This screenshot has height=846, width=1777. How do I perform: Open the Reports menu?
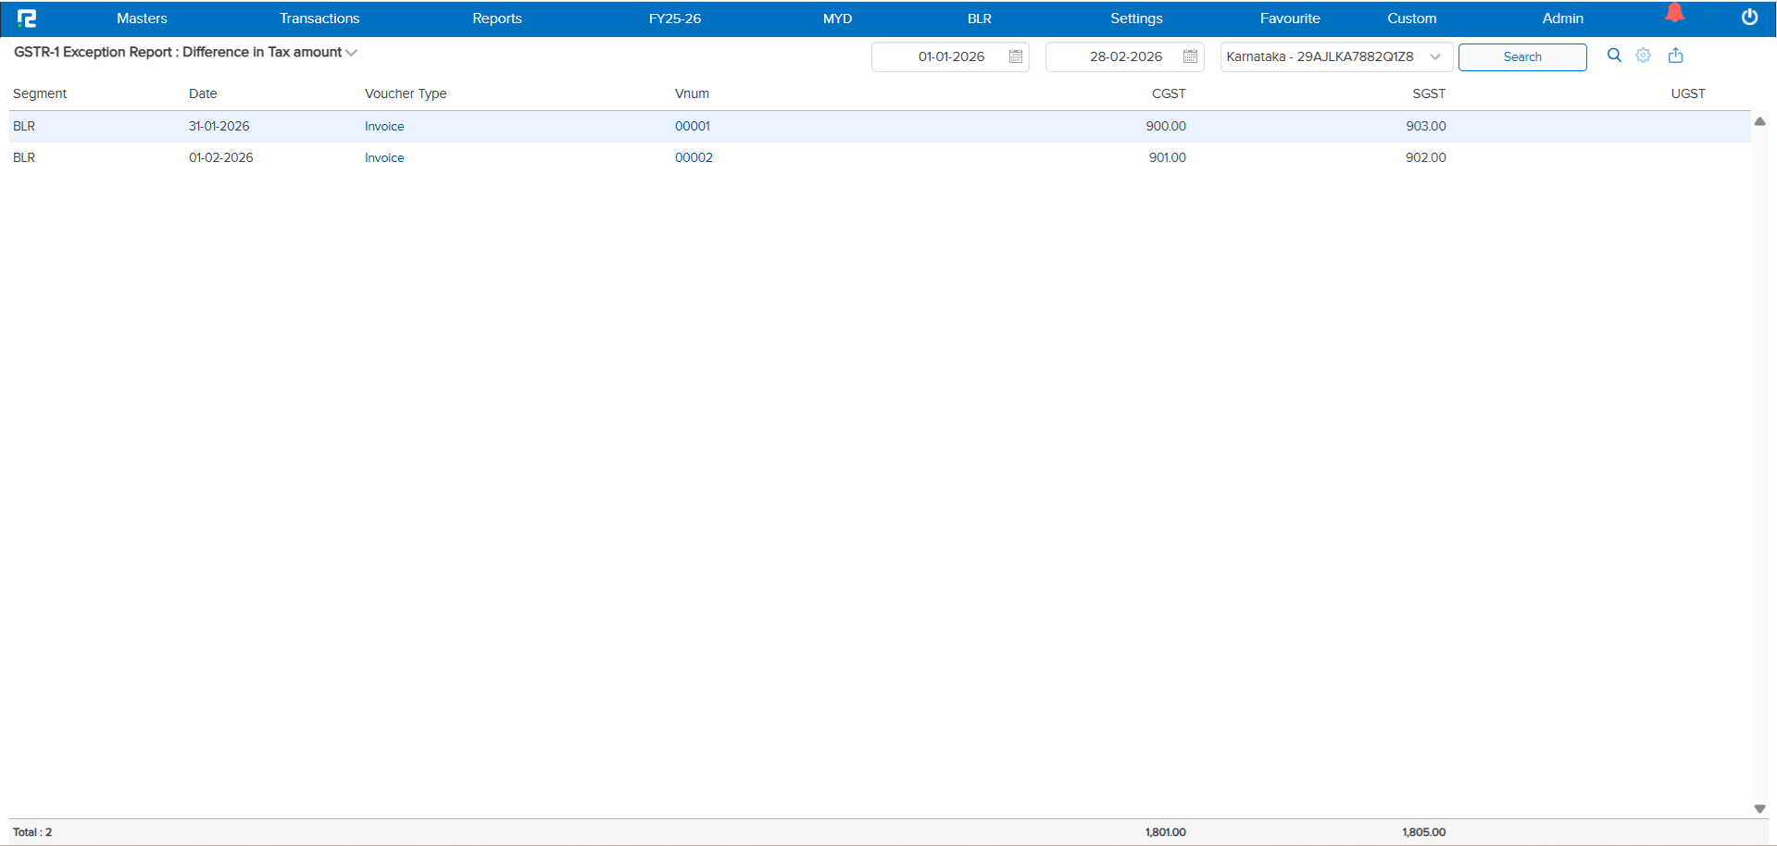pos(496,19)
